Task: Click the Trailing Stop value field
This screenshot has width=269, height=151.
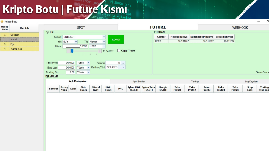Action: 71,72
